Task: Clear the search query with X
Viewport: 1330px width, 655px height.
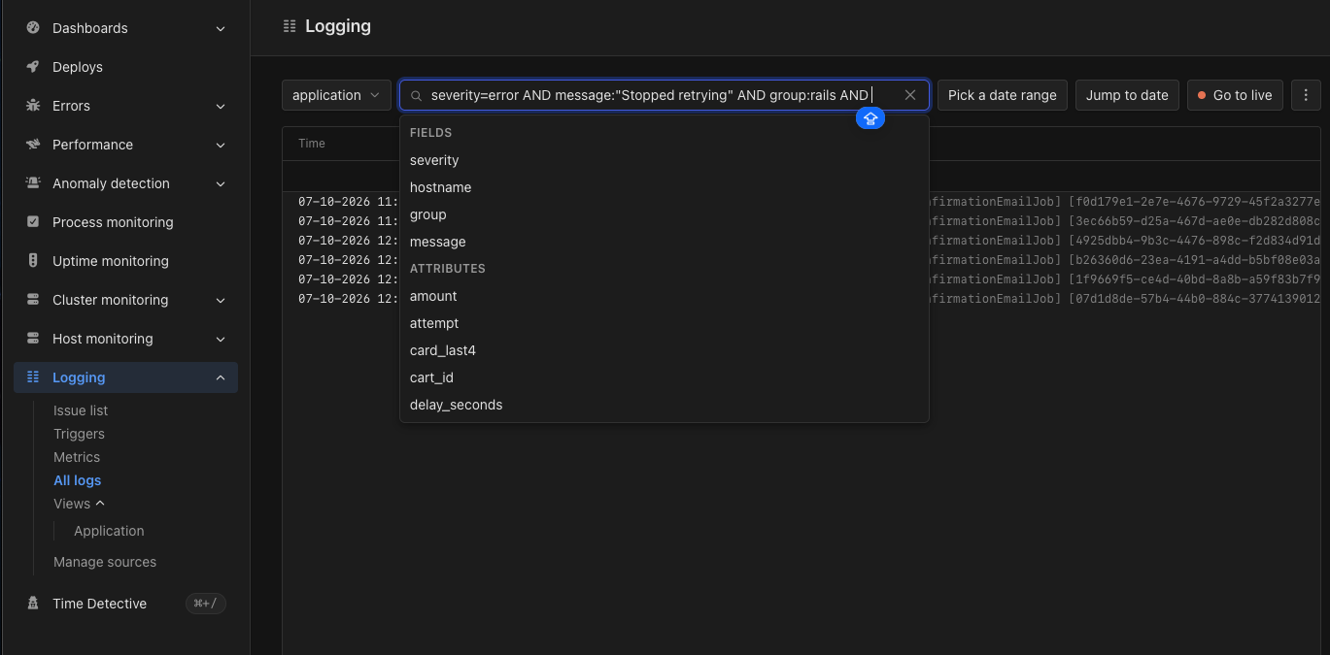Action: coord(910,95)
